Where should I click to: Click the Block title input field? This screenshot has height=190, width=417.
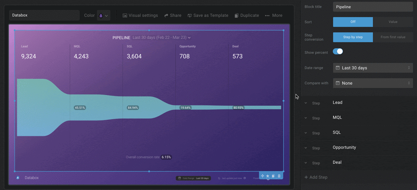coord(373,7)
